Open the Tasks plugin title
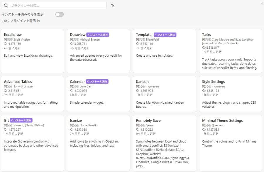The height and width of the screenshot is (172, 264). pyautogui.click(x=207, y=35)
